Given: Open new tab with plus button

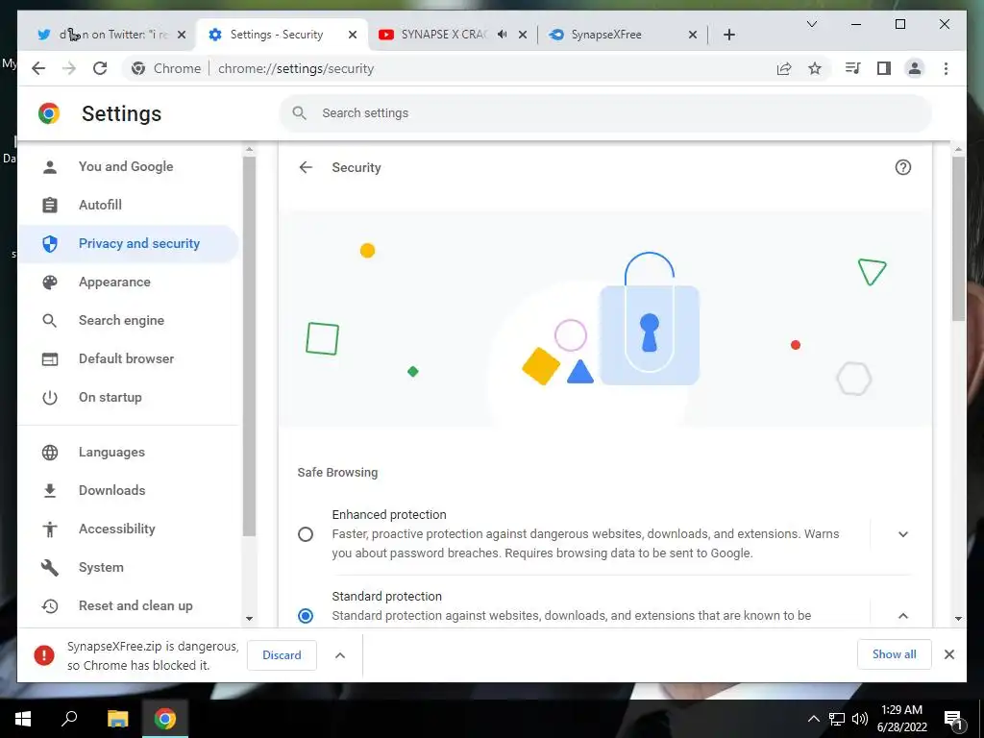Looking at the screenshot, I should pos(728,35).
